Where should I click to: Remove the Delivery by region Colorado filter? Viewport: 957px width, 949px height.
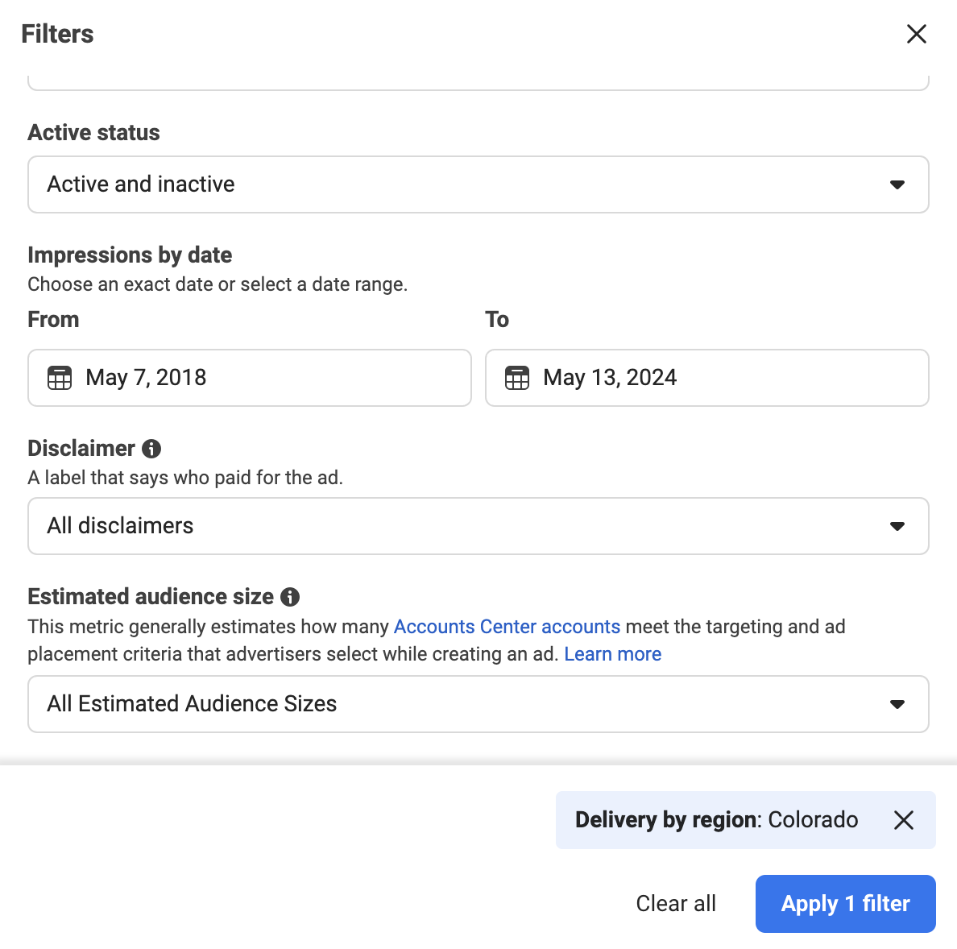click(x=903, y=820)
